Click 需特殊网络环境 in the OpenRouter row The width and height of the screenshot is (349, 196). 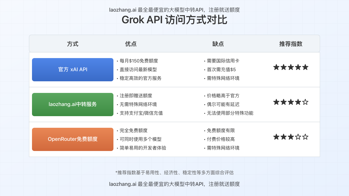coord(223,148)
